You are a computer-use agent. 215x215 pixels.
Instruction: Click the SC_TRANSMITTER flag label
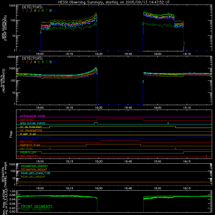(31, 130)
